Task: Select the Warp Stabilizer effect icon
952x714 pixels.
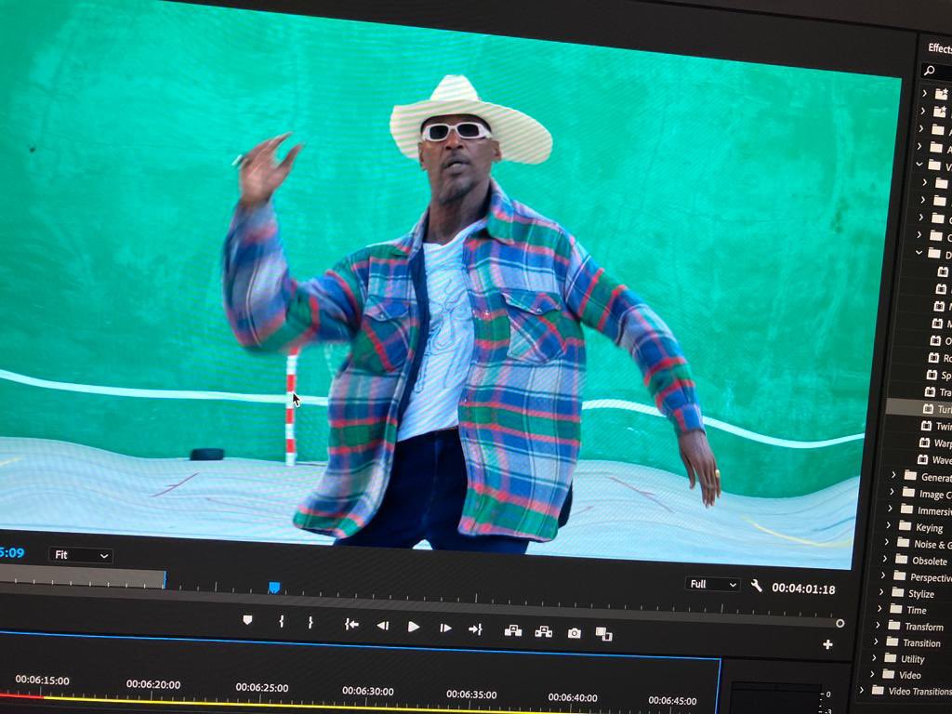Action: [924, 443]
